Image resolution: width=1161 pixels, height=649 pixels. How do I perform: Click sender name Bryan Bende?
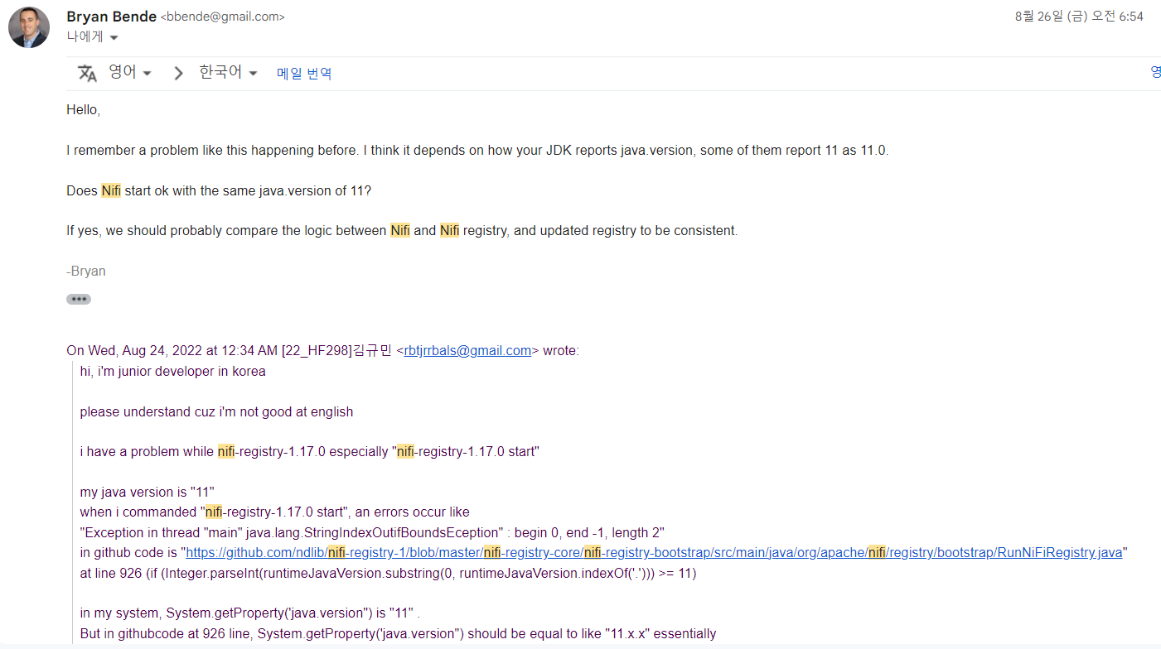111,17
